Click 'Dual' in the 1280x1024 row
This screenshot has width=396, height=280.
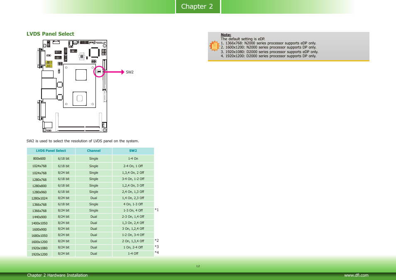94,198
